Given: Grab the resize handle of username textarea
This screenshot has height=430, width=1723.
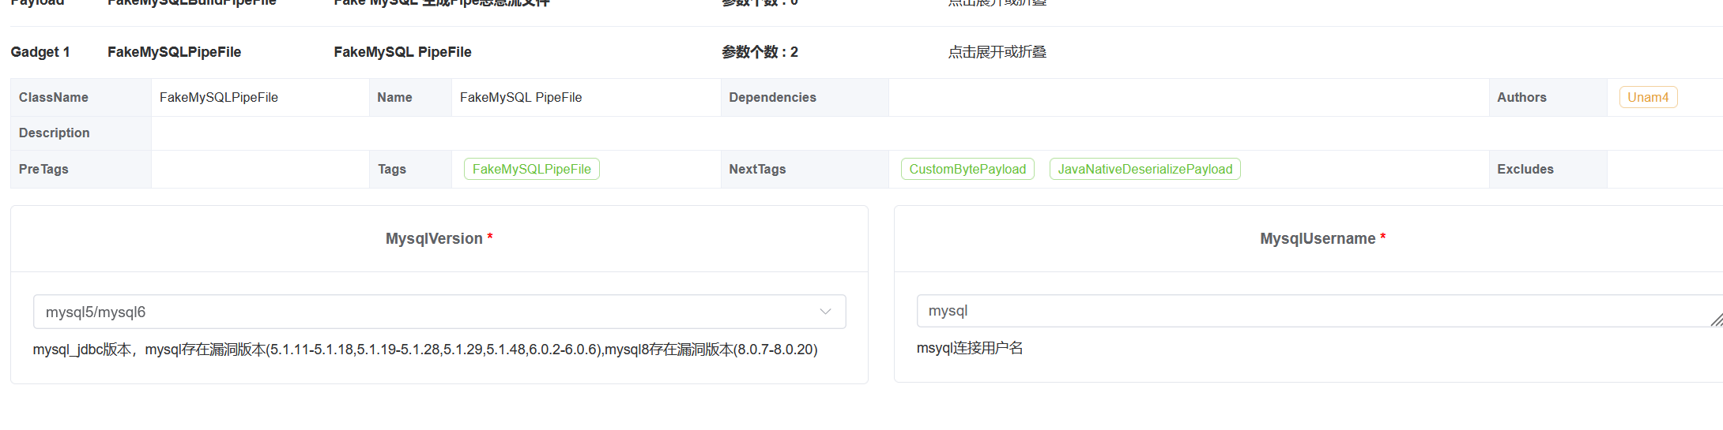Looking at the screenshot, I should coord(1716,320).
